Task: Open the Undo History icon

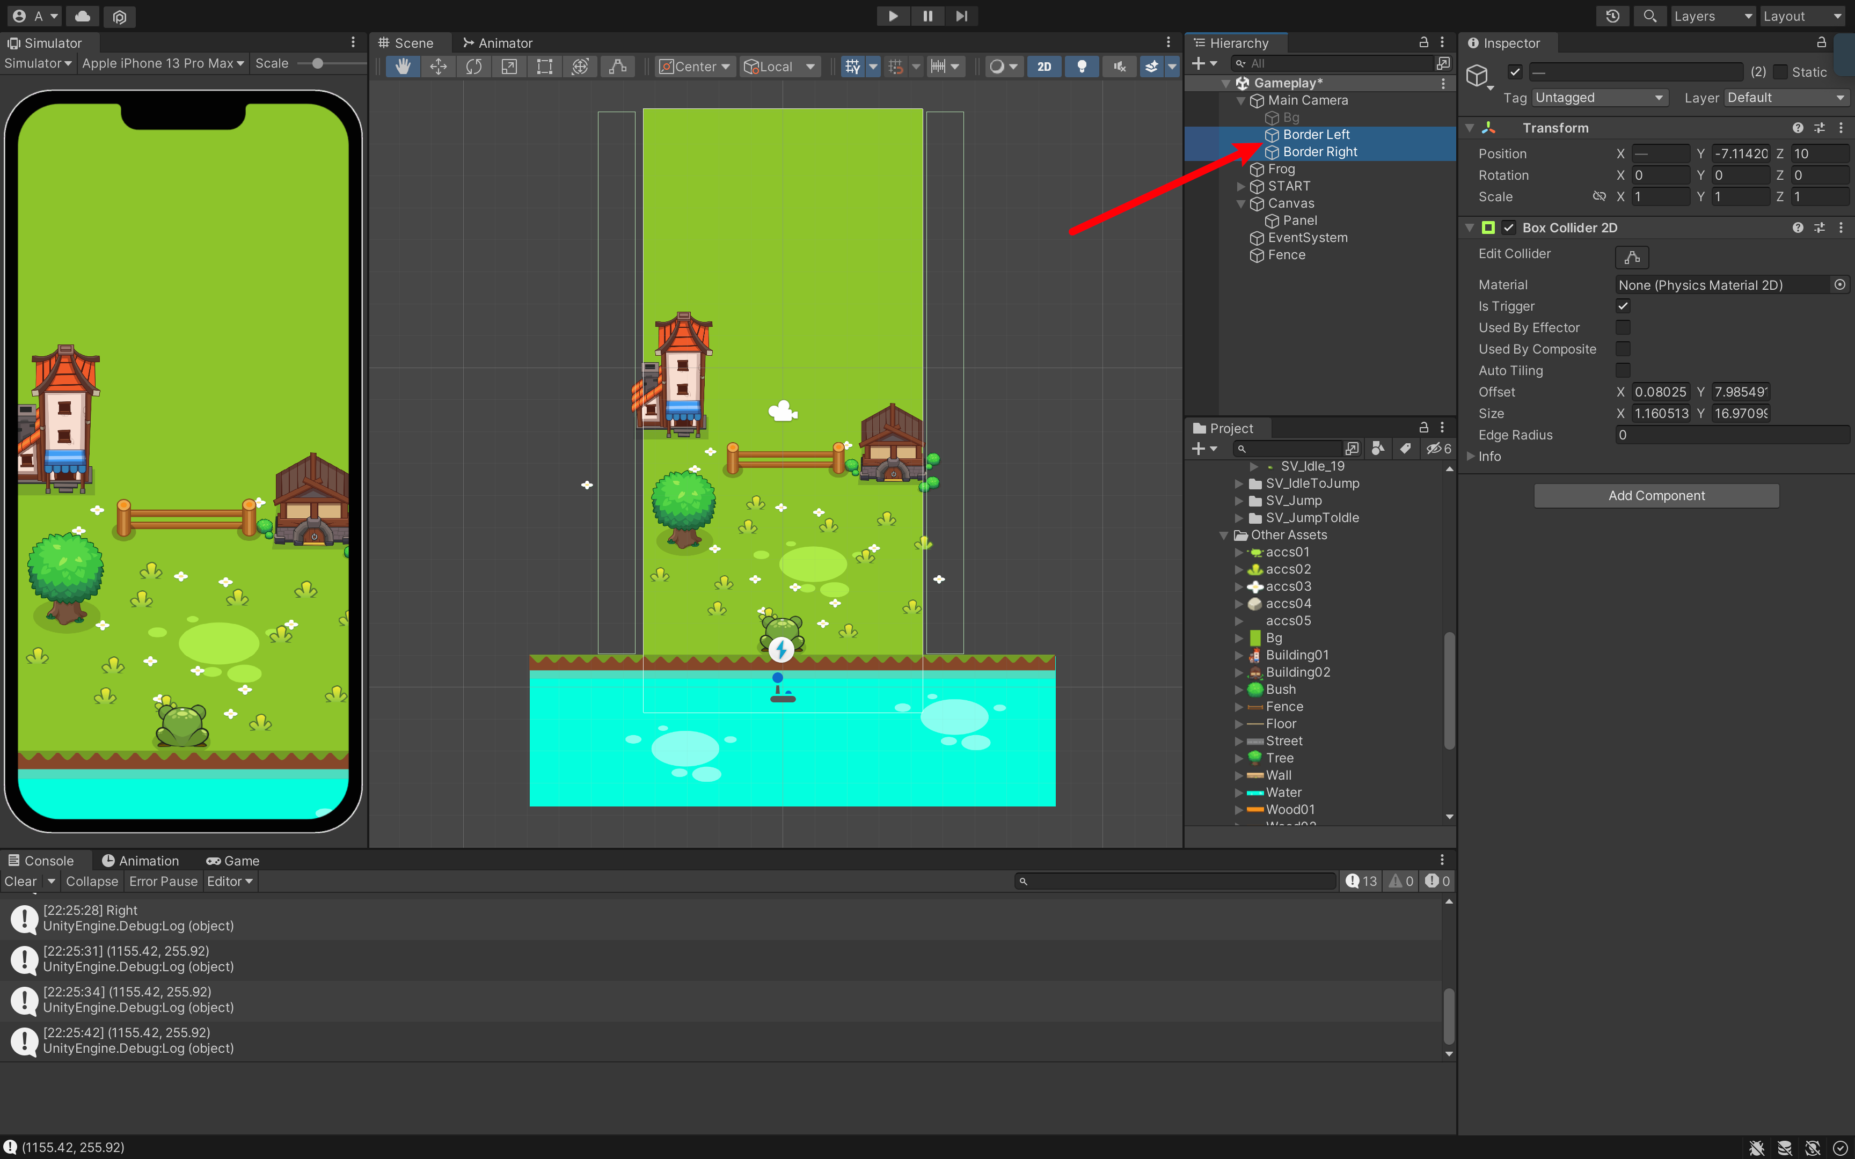Action: pyautogui.click(x=1613, y=16)
